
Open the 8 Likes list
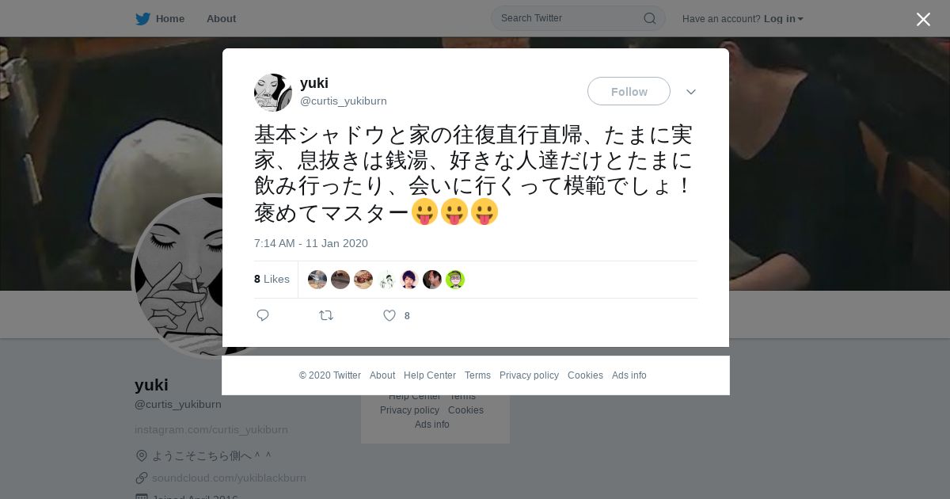[272, 279]
